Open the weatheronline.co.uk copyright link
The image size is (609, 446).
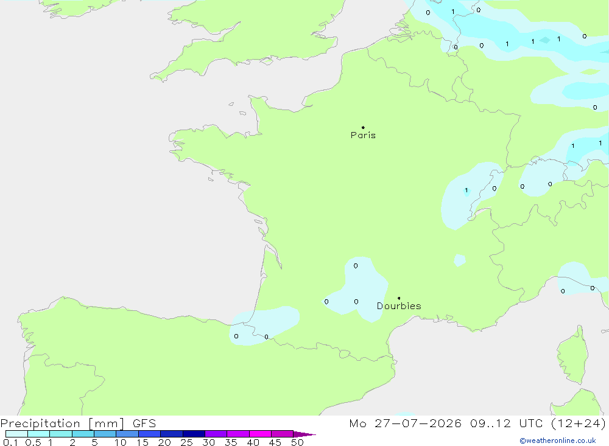coord(558,441)
